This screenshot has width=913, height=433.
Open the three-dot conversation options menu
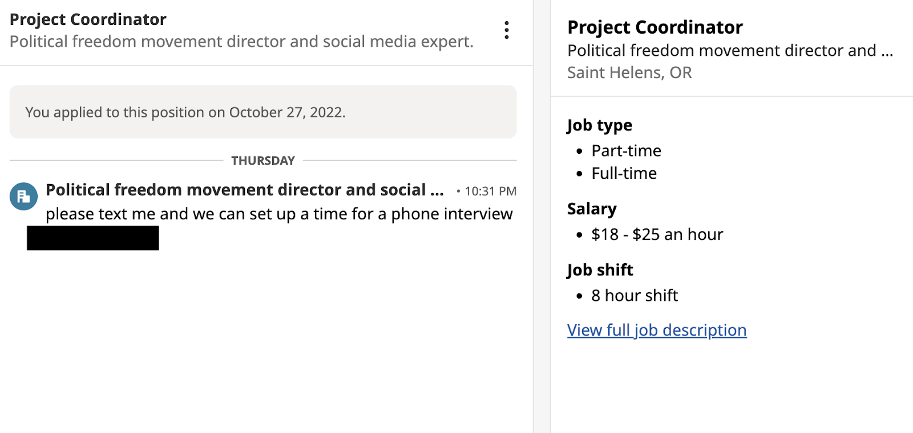pyautogui.click(x=506, y=30)
